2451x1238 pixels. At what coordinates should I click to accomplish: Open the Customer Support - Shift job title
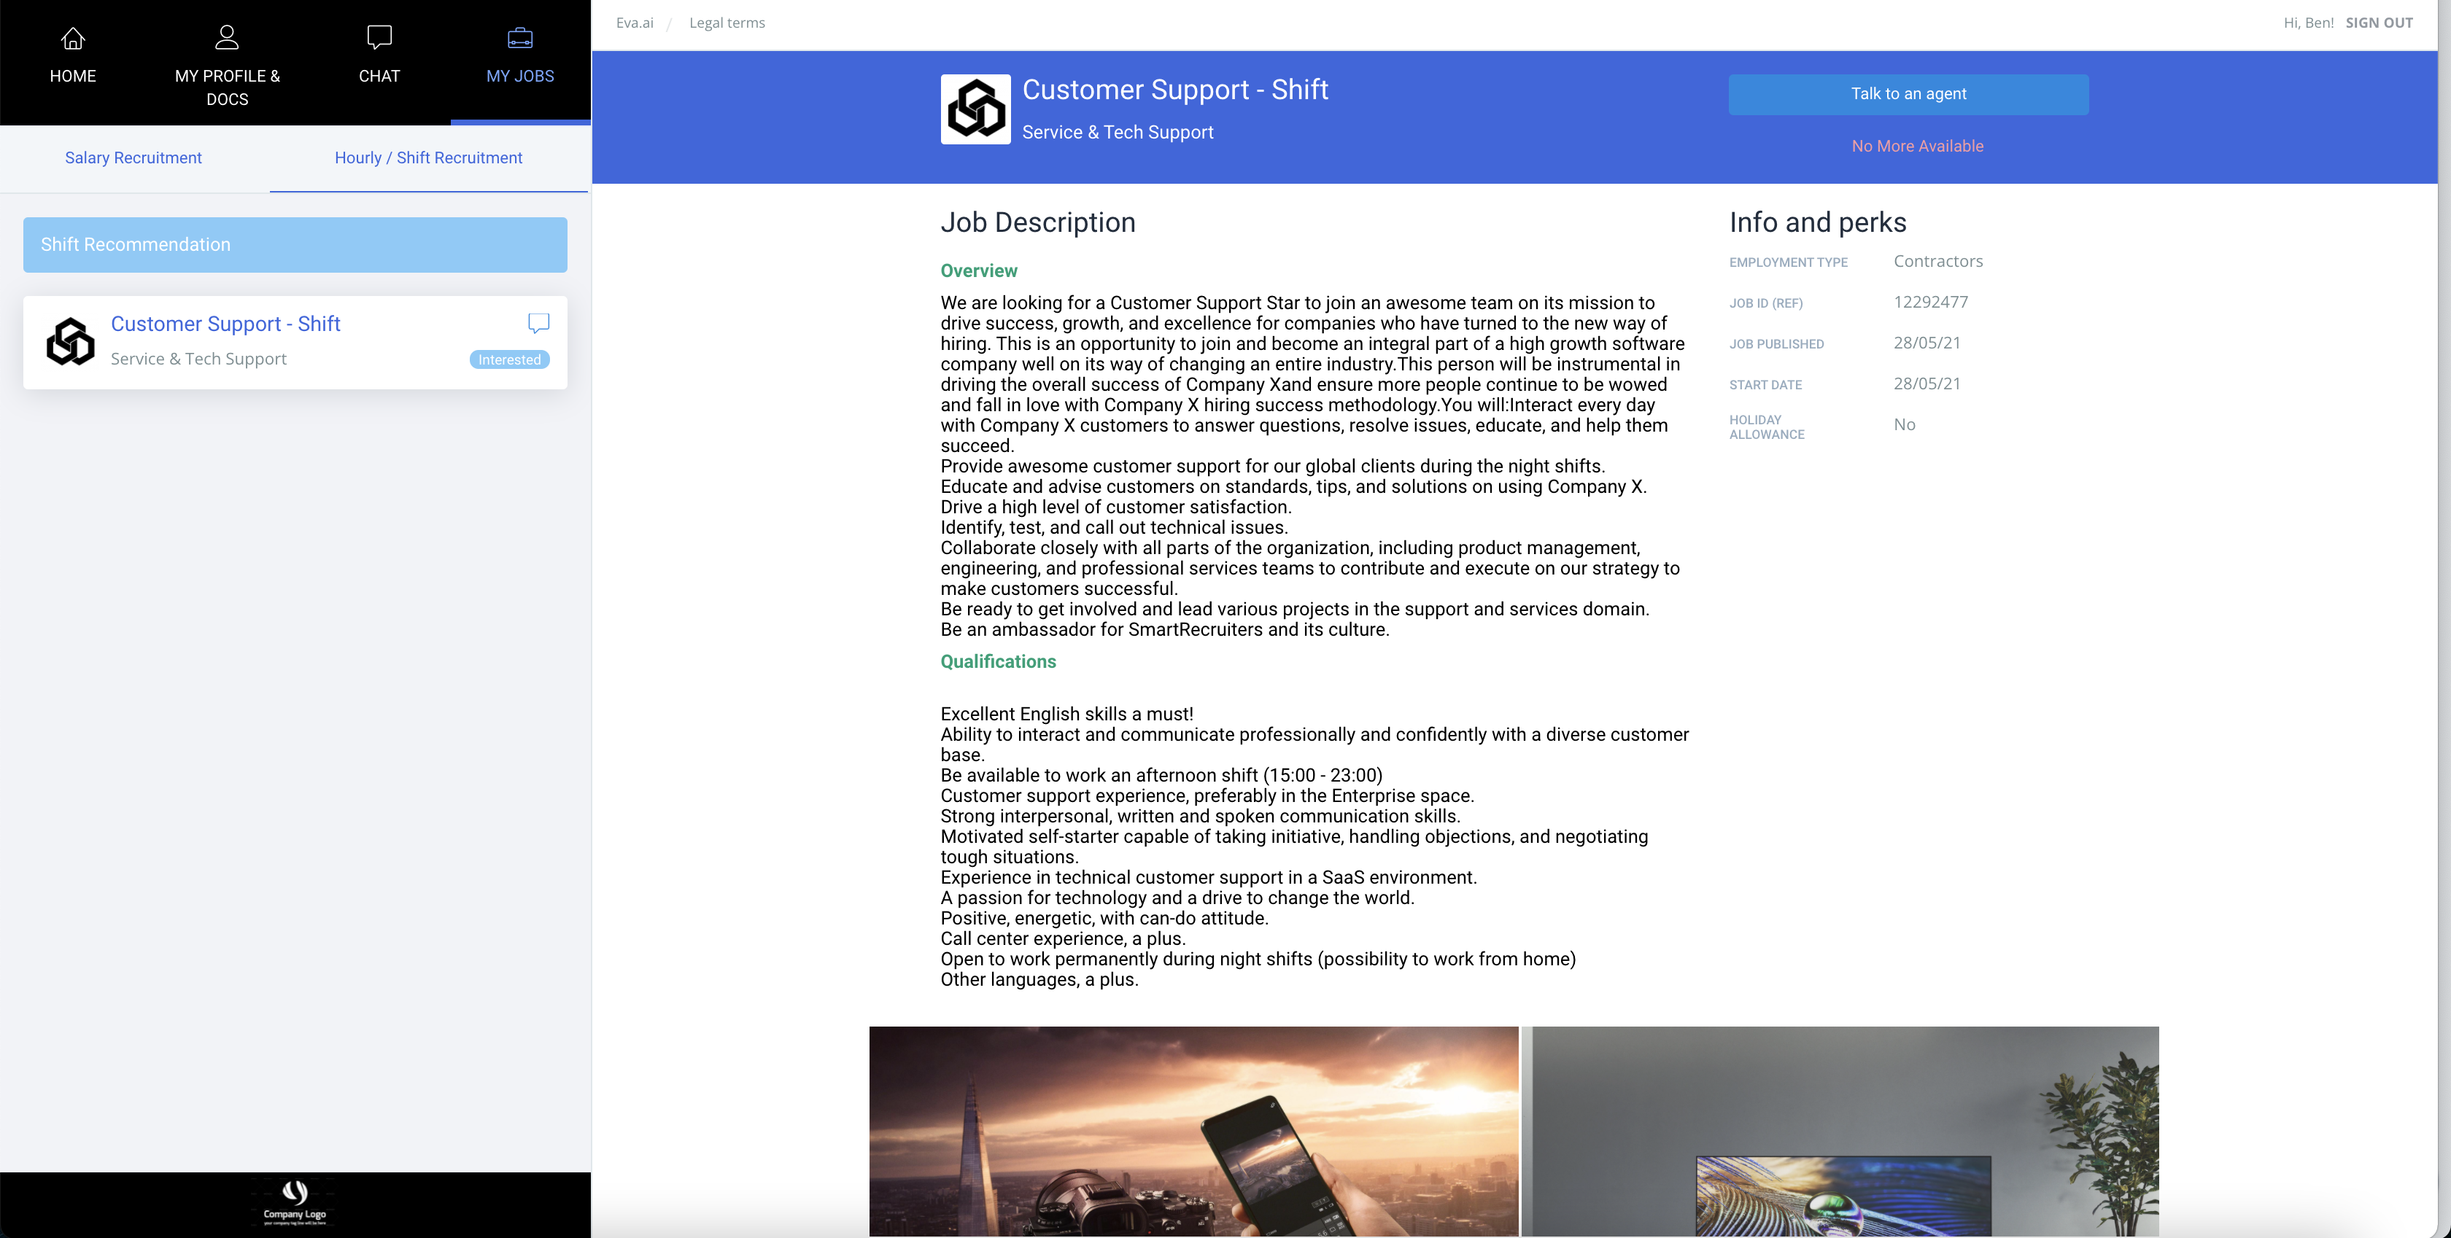click(225, 324)
